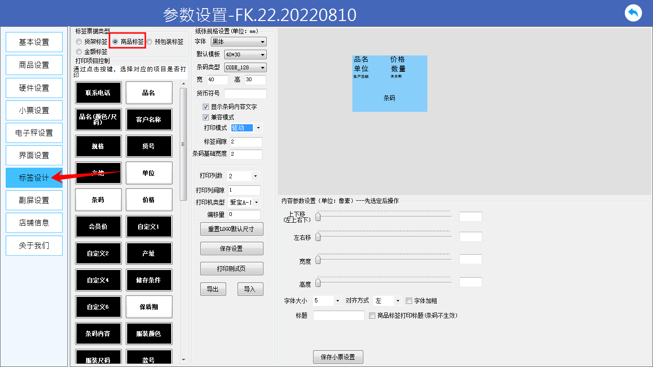Toggle the 品名 print item button
The image size is (653, 367).
pyautogui.click(x=149, y=93)
